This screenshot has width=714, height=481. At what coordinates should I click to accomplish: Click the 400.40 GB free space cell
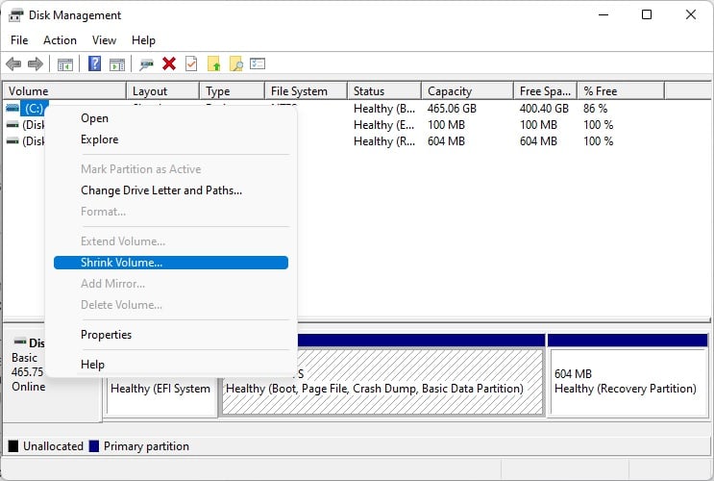point(544,109)
